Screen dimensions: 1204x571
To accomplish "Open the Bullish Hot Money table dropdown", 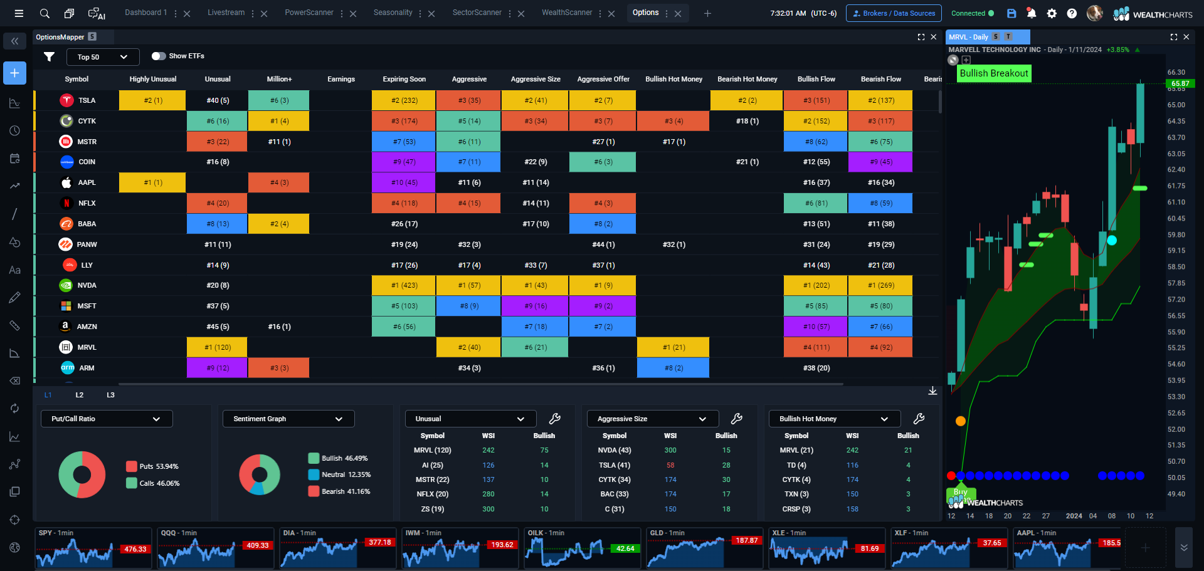I will [834, 419].
